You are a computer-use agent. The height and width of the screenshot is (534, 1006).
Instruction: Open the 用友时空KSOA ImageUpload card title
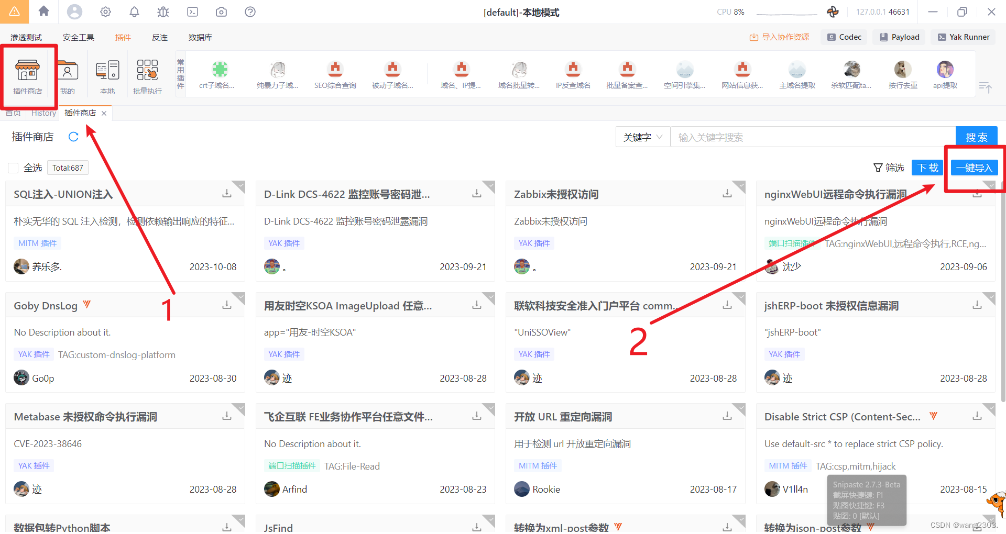348,306
